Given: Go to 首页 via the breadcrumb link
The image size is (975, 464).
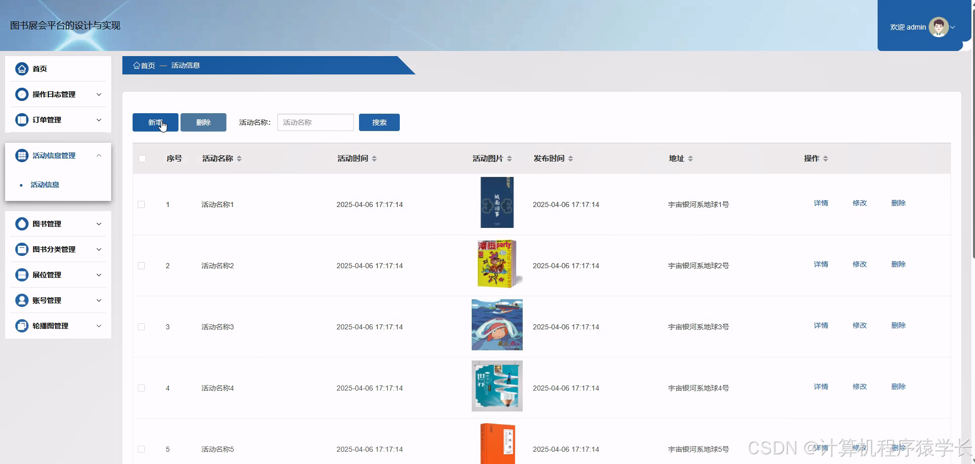Looking at the screenshot, I should click(146, 65).
